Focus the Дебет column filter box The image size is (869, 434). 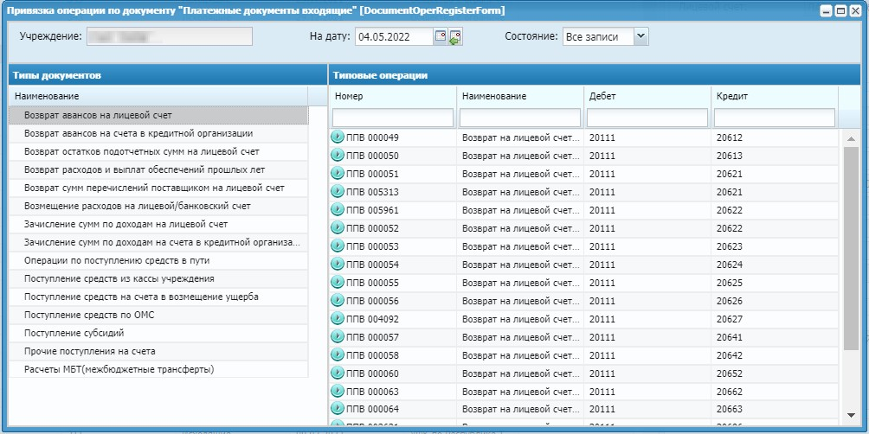point(647,118)
